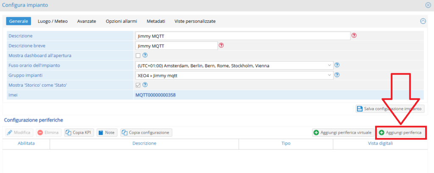Toggle Mostra 'Storico' come 'Stato' checkbox

[138, 85]
